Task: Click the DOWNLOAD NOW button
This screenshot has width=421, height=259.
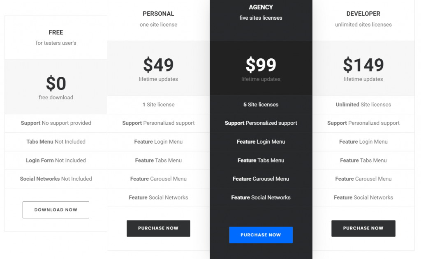Action: coord(56,210)
